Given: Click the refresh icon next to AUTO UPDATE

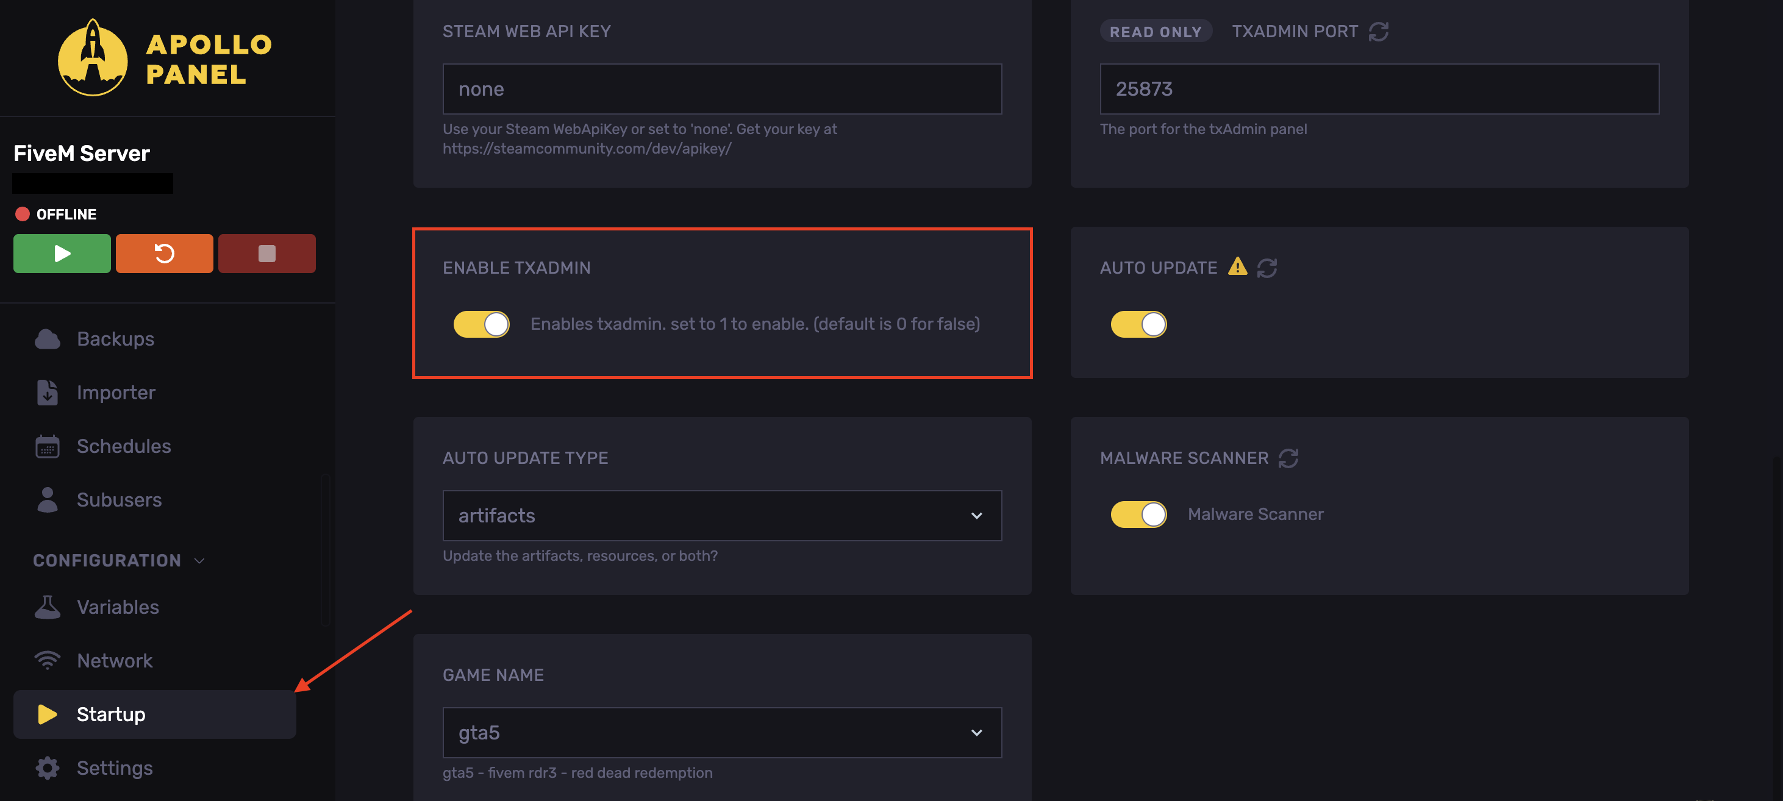Looking at the screenshot, I should [1267, 268].
